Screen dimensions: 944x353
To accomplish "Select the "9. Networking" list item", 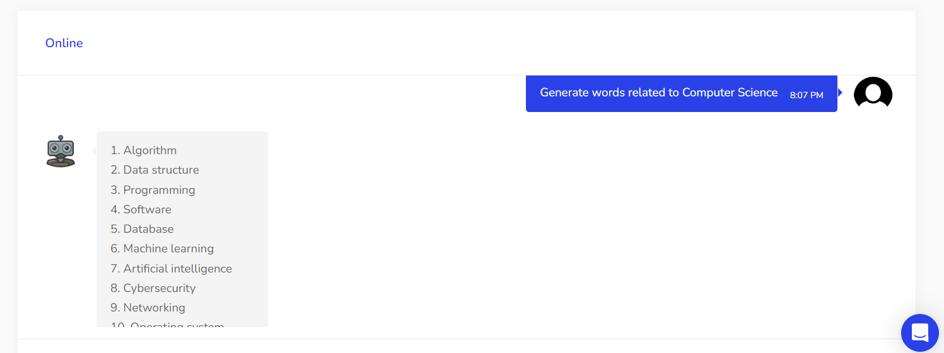I will tap(148, 308).
